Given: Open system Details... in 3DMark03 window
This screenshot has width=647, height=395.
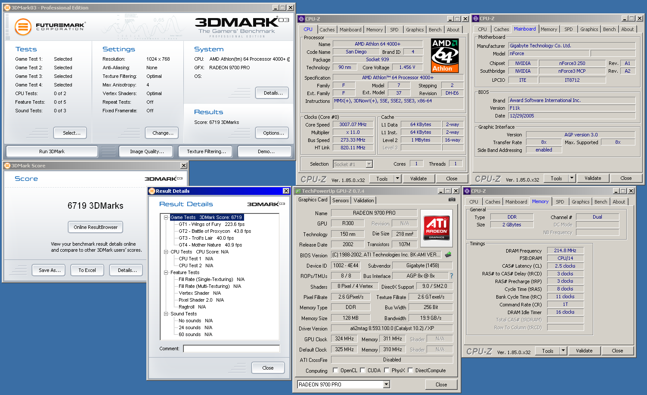Looking at the screenshot, I should 272,93.
